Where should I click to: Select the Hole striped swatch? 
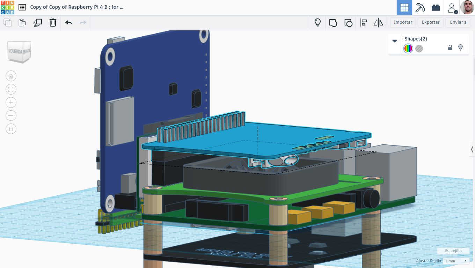[x=419, y=49]
